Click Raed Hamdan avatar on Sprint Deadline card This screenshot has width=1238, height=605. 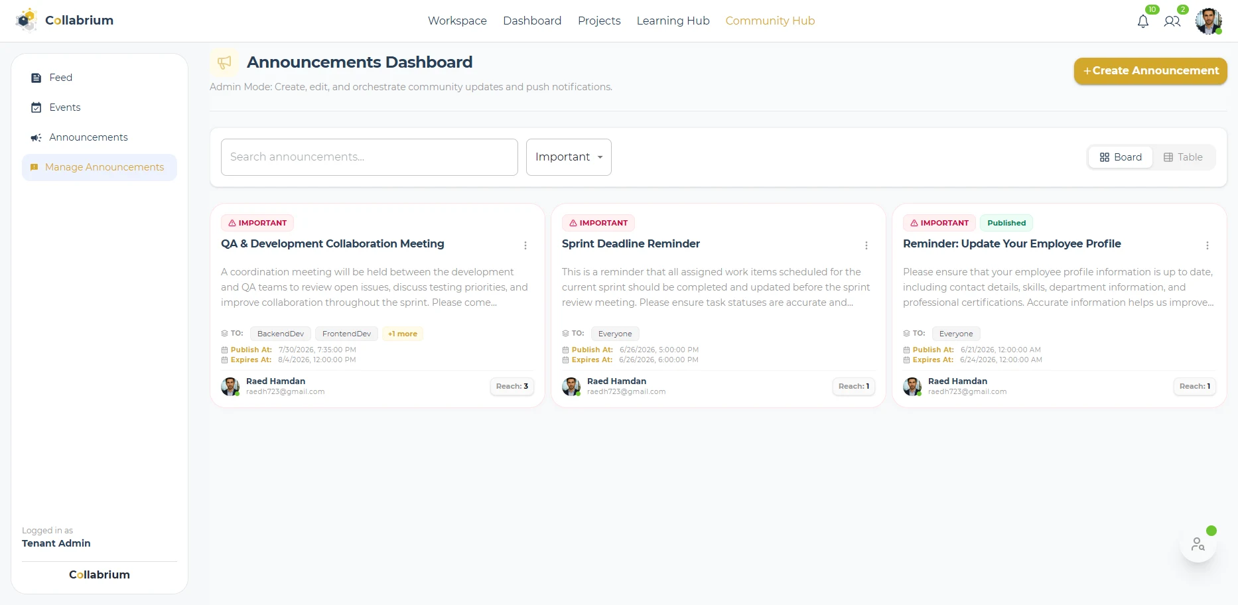click(571, 386)
